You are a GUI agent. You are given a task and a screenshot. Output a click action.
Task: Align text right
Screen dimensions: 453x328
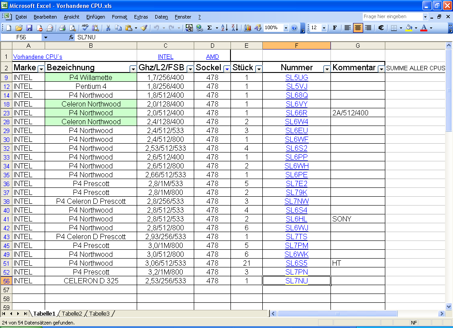coord(368,28)
